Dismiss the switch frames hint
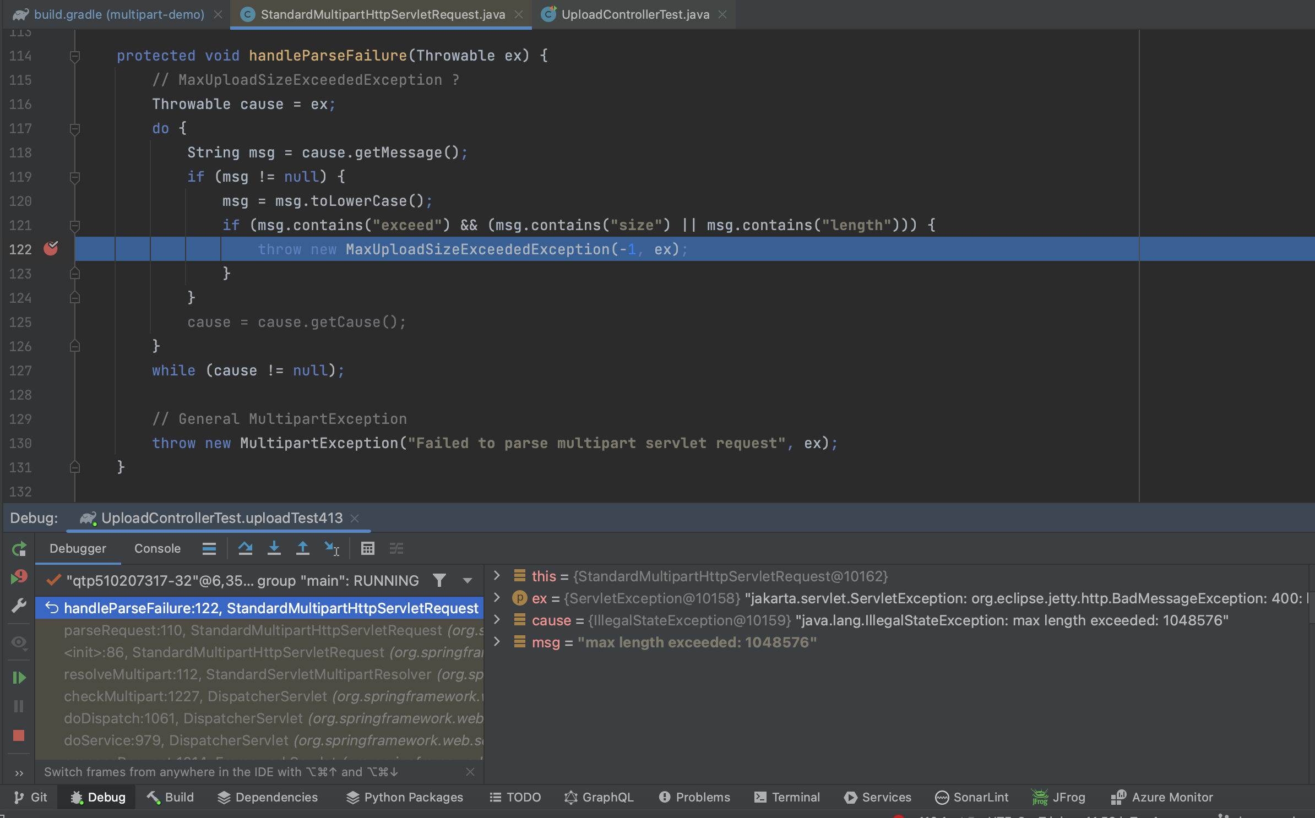 click(470, 772)
